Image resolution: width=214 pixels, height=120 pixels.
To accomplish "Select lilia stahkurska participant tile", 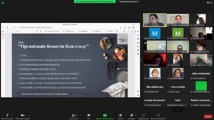I will (155, 87).
